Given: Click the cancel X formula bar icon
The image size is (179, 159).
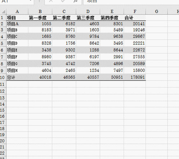Looking at the screenshot, I should [x=51, y=1].
